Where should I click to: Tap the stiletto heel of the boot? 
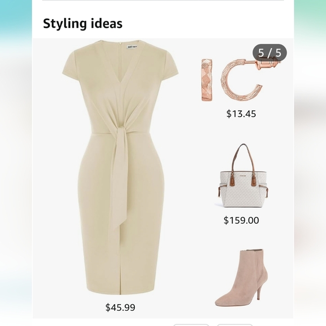click(260, 291)
